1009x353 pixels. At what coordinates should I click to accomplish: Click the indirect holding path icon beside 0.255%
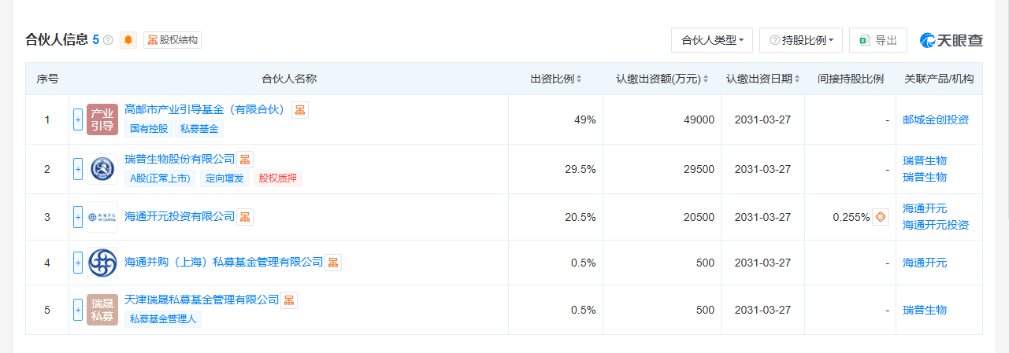(881, 217)
